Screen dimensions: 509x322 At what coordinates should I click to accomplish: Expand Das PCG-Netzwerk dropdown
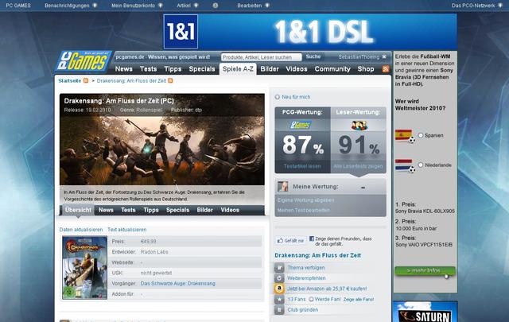point(500,6)
